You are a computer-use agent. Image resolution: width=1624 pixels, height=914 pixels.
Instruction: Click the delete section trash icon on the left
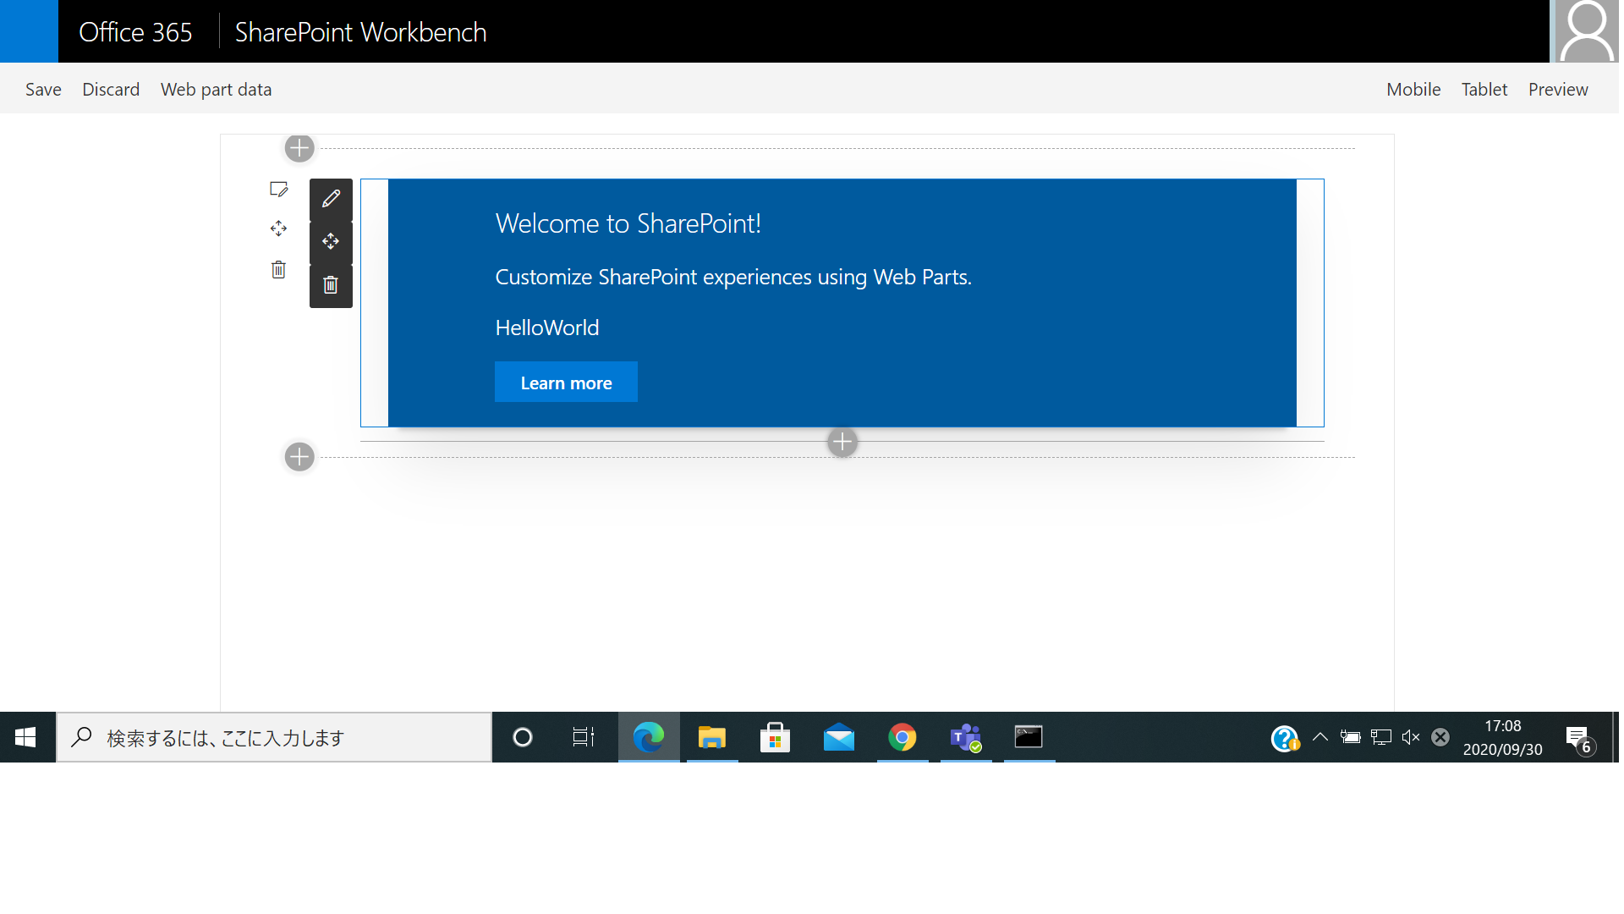click(278, 269)
